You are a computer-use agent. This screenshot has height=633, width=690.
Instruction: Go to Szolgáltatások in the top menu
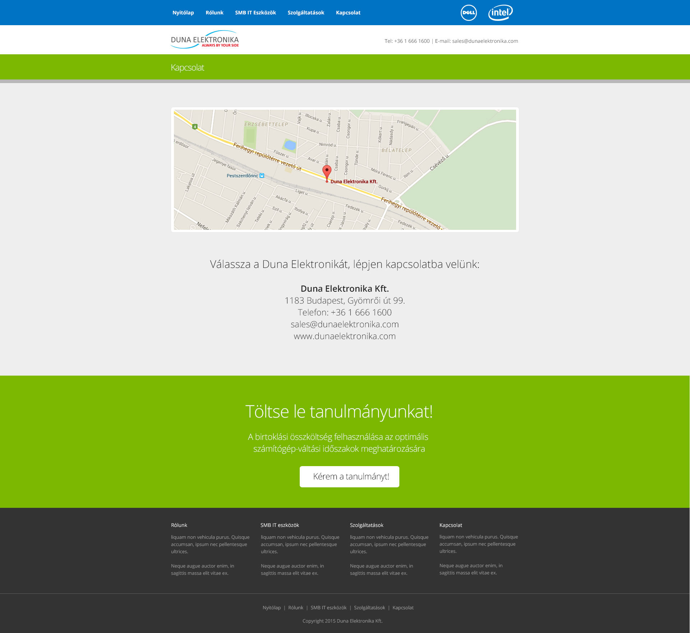(x=306, y=13)
